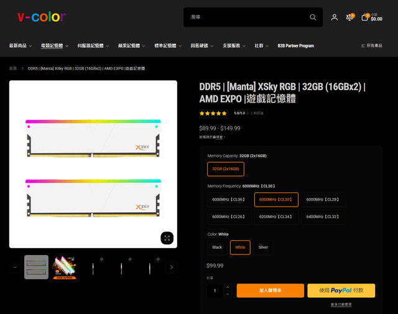
Task: Go to 首頁 breadcrumb link
Action: click(13, 68)
